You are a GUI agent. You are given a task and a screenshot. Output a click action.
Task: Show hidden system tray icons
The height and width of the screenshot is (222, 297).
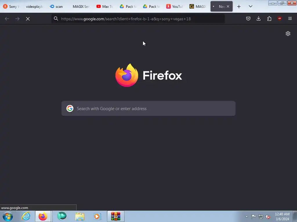247,217
